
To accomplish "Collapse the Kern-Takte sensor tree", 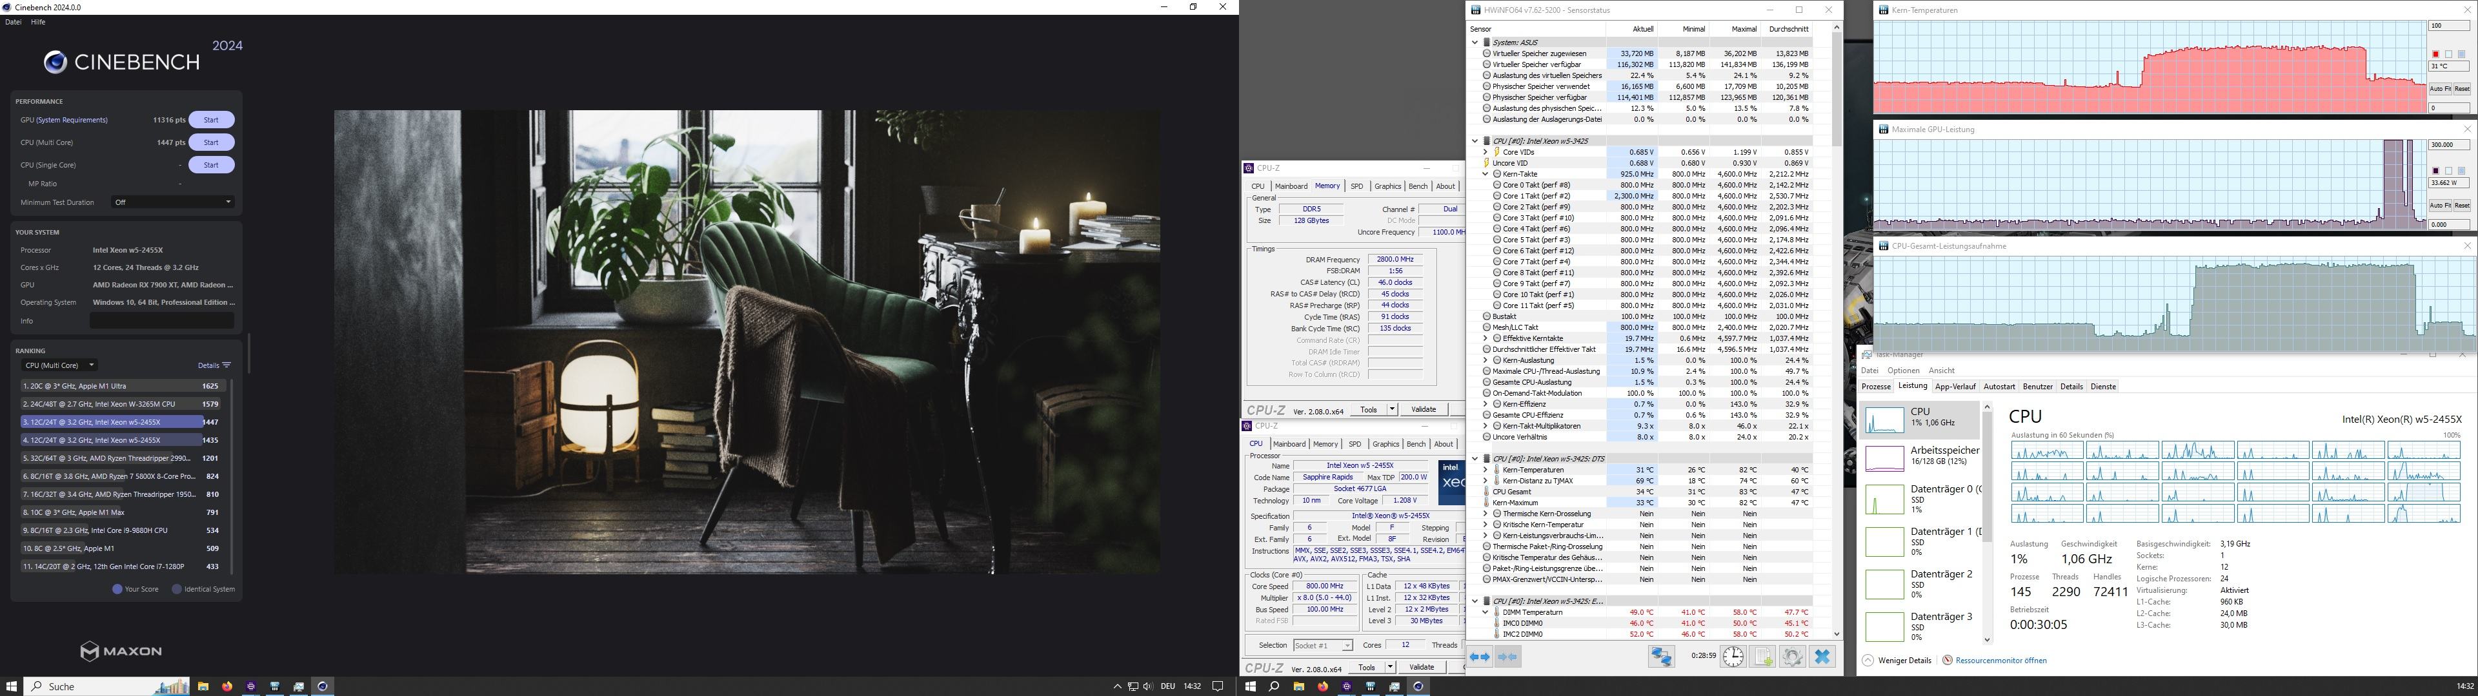I will 1486,174.
